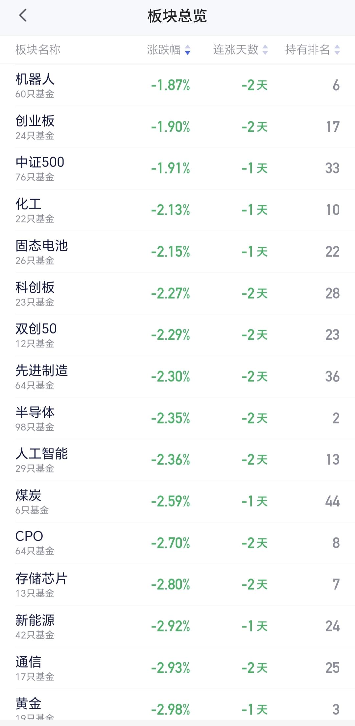
Task: Toggle sort arrows next to 持有排名
Action: click(x=337, y=50)
